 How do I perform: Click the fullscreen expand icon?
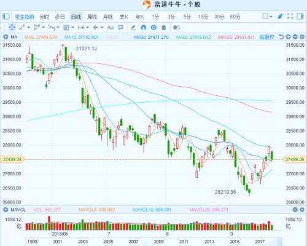[290, 17]
